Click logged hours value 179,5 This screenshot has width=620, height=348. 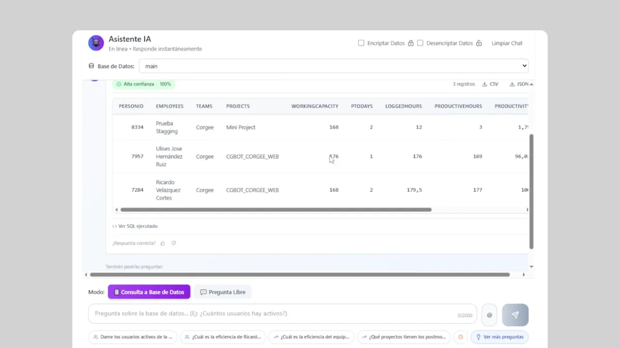[414, 190]
